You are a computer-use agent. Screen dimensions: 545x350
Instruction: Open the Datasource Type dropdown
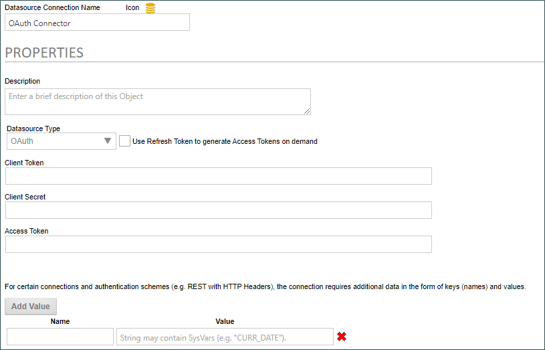[x=61, y=141]
